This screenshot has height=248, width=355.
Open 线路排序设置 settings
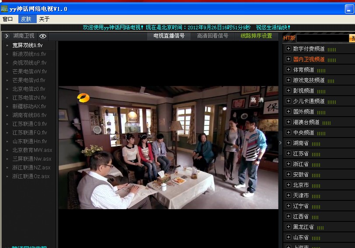256,36
